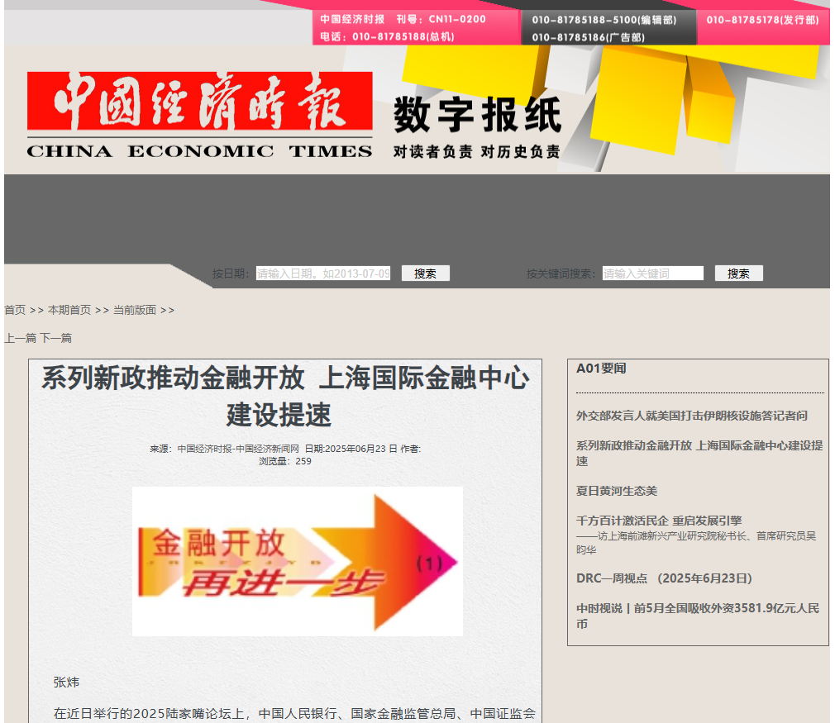Screen dimensions: 835x723
Task: Open DRC一周视点 article link
Action: coord(664,578)
